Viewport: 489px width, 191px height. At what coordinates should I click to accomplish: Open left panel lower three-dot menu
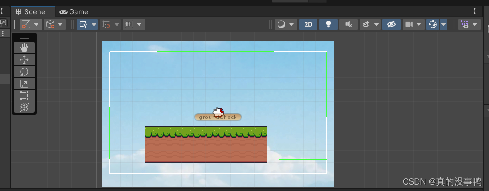tap(3, 33)
